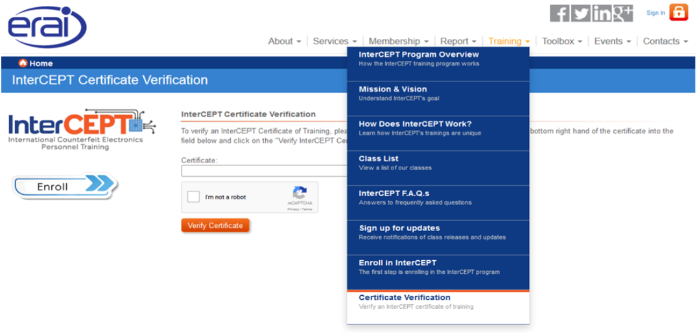Viewport: 697px width, 334px height.
Task: Click the ERAI logo
Action: click(x=47, y=27)
